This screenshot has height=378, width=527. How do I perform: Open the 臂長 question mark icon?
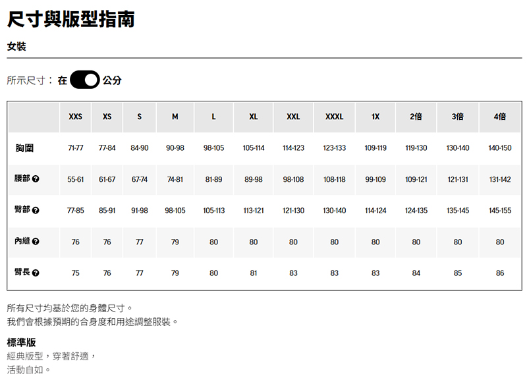coord(36,273)
